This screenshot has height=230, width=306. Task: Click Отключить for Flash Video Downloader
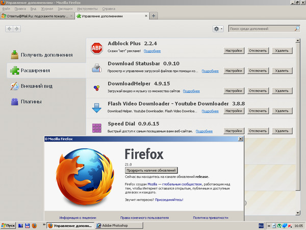258,111
